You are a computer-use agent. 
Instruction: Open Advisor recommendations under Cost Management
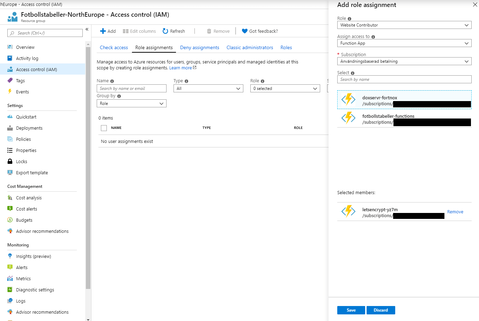[42, 231]
